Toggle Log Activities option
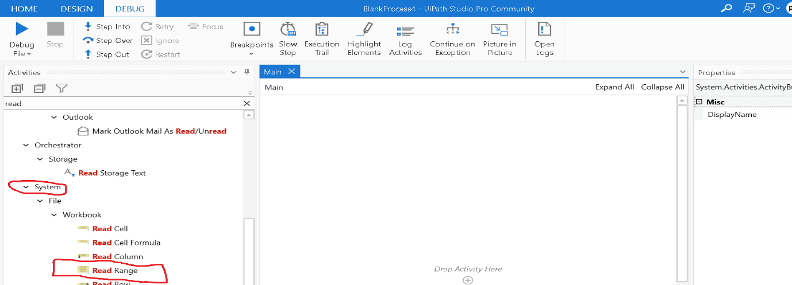792x285 pixels. point(405,38)
